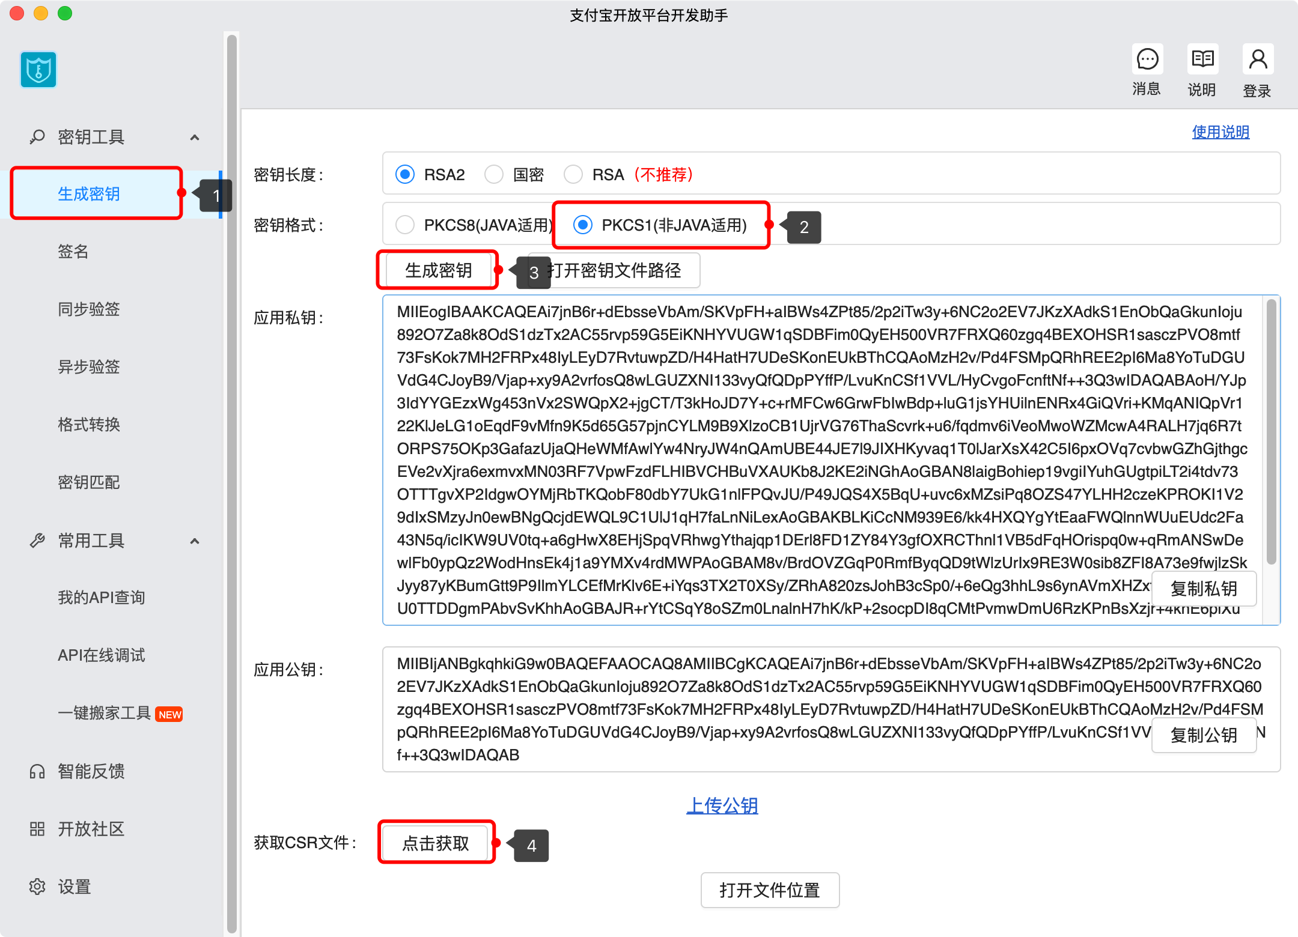Open the 密钥匹配 sidebar item
This screenshot has width=1298, height=937.
pos(89,482)
